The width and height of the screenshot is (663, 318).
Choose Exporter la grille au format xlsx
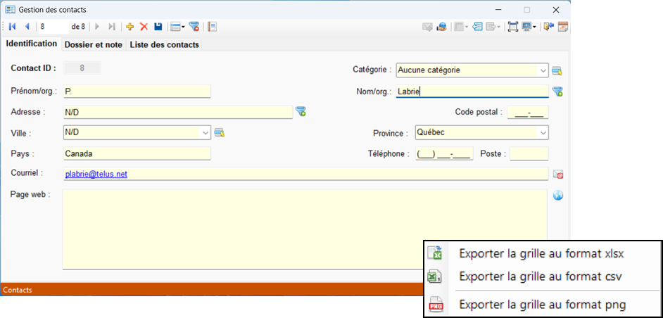(x=541, y=254)
